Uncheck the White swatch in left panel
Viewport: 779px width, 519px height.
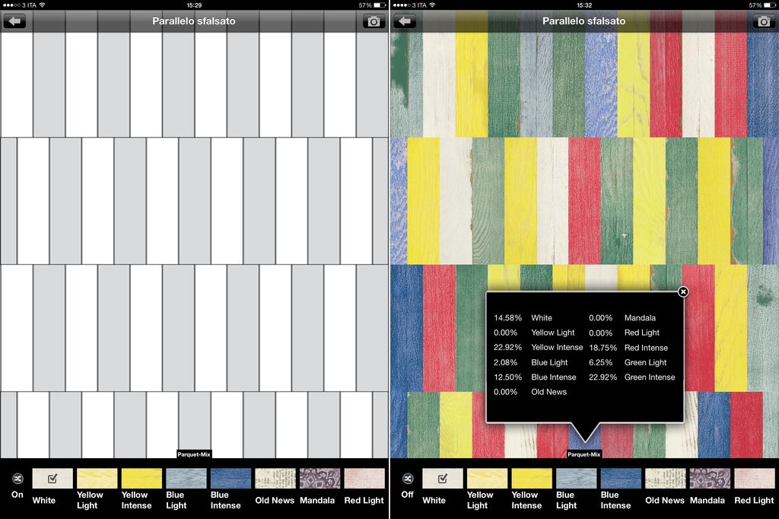52,479
